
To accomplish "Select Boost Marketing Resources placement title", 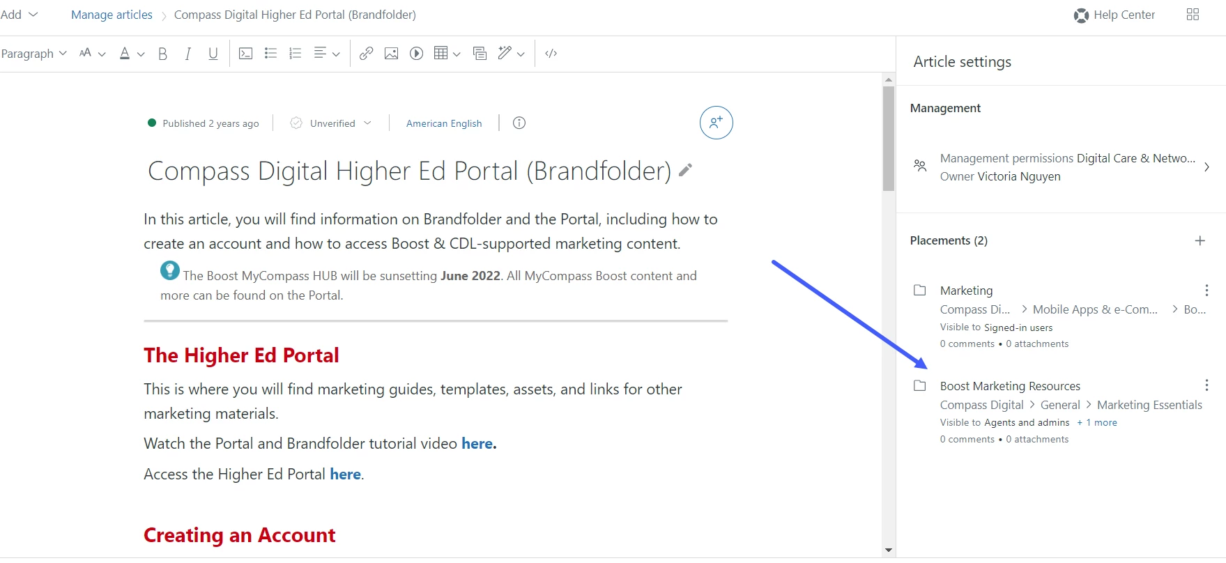I will [1010, 386].
